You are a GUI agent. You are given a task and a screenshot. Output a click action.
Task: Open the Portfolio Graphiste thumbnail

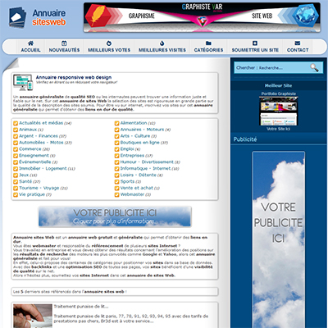point(278,112)
